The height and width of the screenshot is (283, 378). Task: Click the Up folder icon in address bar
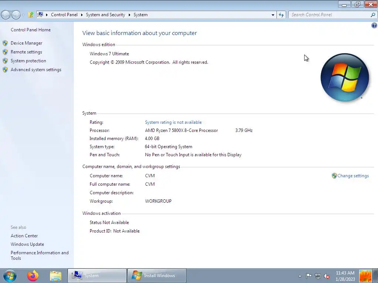click(31, 15)
